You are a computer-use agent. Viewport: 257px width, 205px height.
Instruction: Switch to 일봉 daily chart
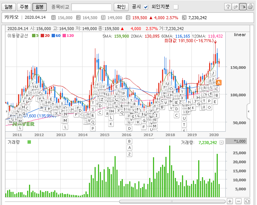9,7
